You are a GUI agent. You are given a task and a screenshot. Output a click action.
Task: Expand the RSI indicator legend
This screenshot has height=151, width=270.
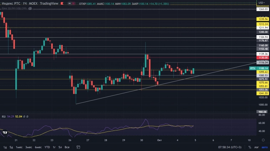click(4, 116)
